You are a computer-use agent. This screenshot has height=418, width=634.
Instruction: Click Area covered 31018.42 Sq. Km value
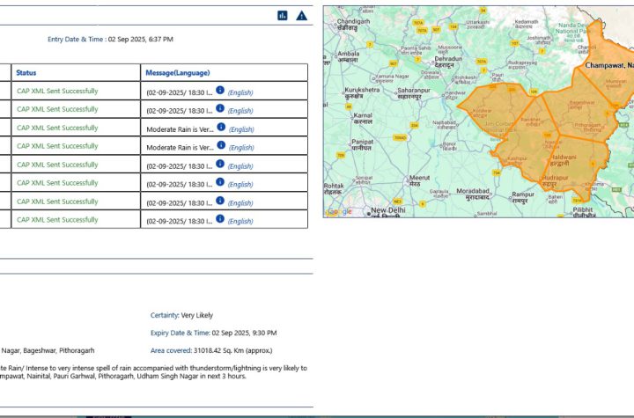click(232, 350)
